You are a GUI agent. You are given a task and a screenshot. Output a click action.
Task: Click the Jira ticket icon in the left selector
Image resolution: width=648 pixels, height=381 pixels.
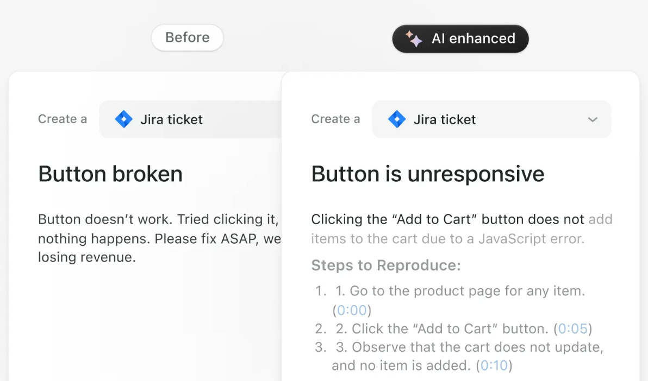click(x=124, y=119)
